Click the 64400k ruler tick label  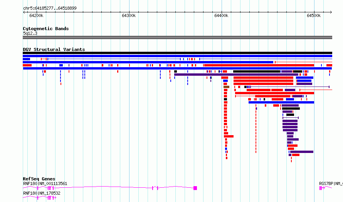(x=221, y=15)
